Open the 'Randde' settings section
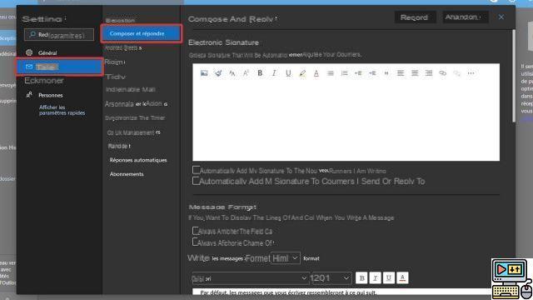 click(119, 146)
